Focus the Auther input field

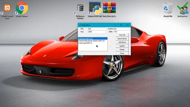(x=122, y=29)
